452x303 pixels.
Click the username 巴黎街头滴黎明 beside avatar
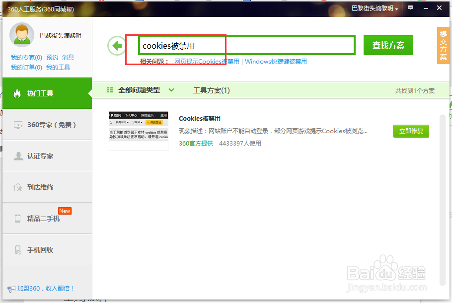(x=61, y=35)
